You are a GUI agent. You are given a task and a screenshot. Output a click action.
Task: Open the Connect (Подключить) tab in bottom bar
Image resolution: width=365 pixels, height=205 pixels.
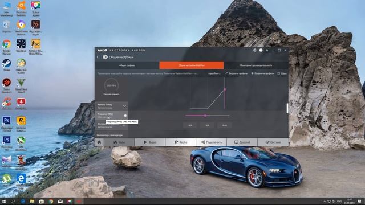point(212,142)
